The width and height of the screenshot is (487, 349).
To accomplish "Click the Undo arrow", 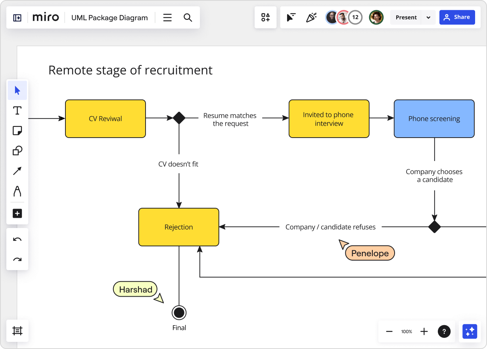I will pyautogui.click(x=17, y=239).
